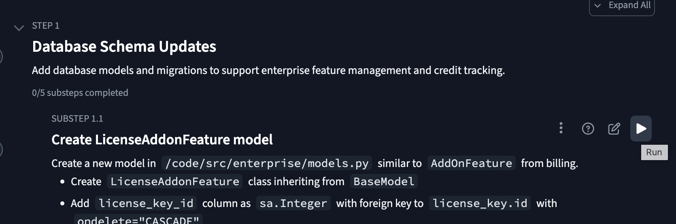Click the STEP 1 label
The width and height of the screenshot is (676, 224).
coord(45,26)
